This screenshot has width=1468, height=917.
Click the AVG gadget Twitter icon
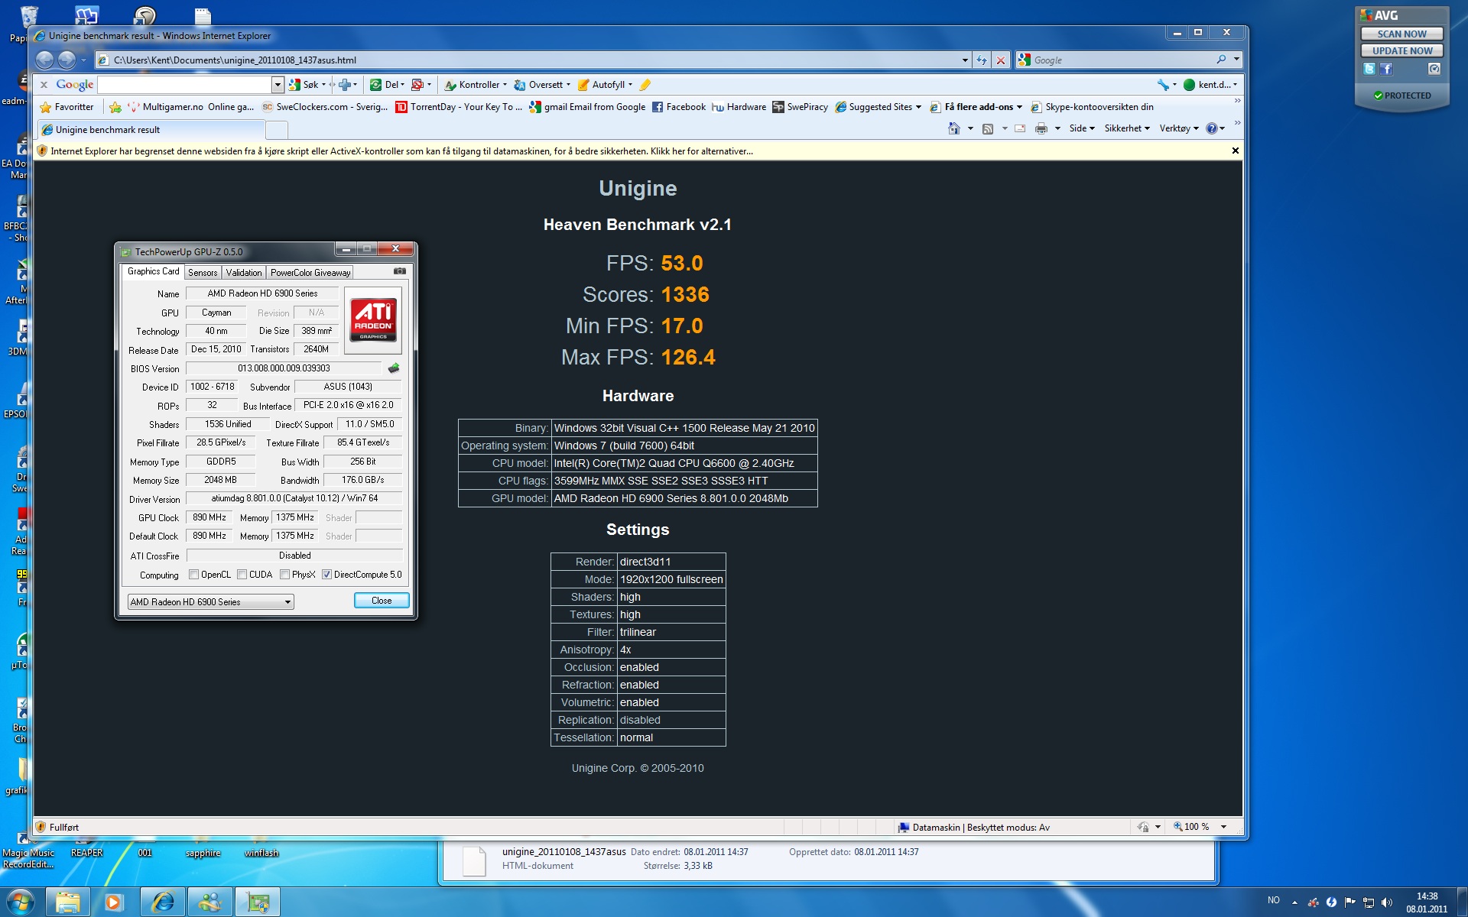pyautogui.click(x=1369, y=69)
